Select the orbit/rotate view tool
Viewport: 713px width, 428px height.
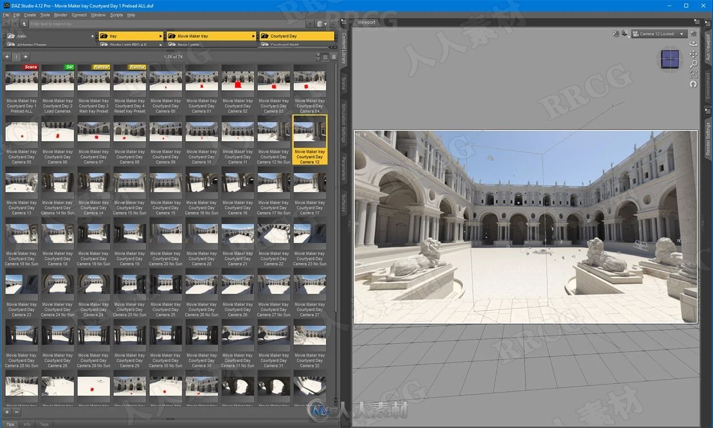693,44
